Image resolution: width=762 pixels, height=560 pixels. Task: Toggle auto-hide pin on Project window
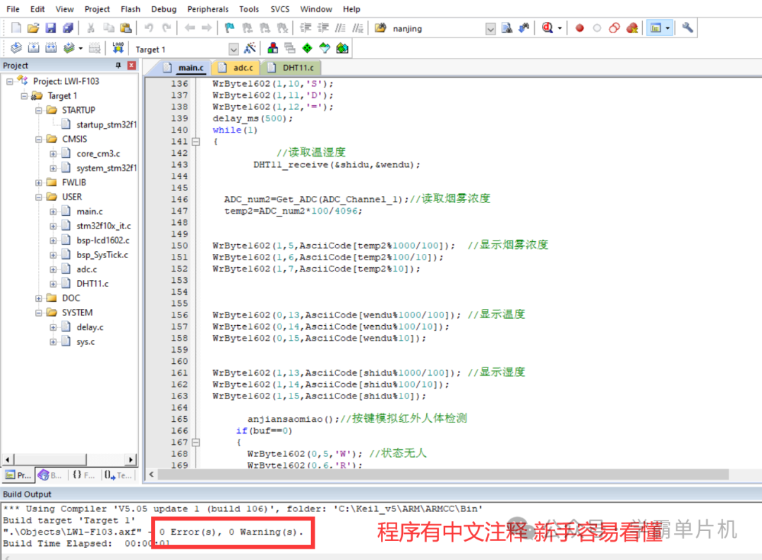(120, 65)
